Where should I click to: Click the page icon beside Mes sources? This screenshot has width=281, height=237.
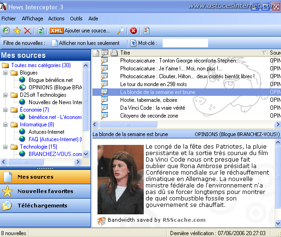pos(8,177)
